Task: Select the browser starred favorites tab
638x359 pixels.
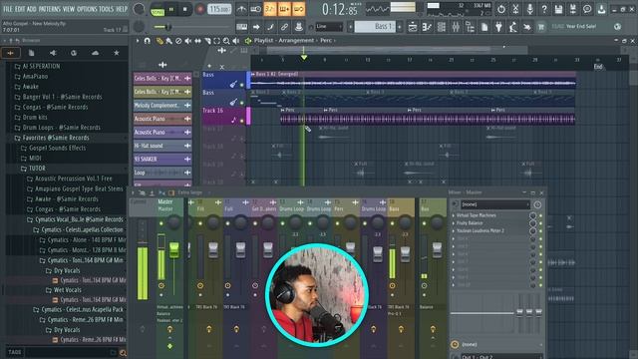Action: [x=117, y=53]
